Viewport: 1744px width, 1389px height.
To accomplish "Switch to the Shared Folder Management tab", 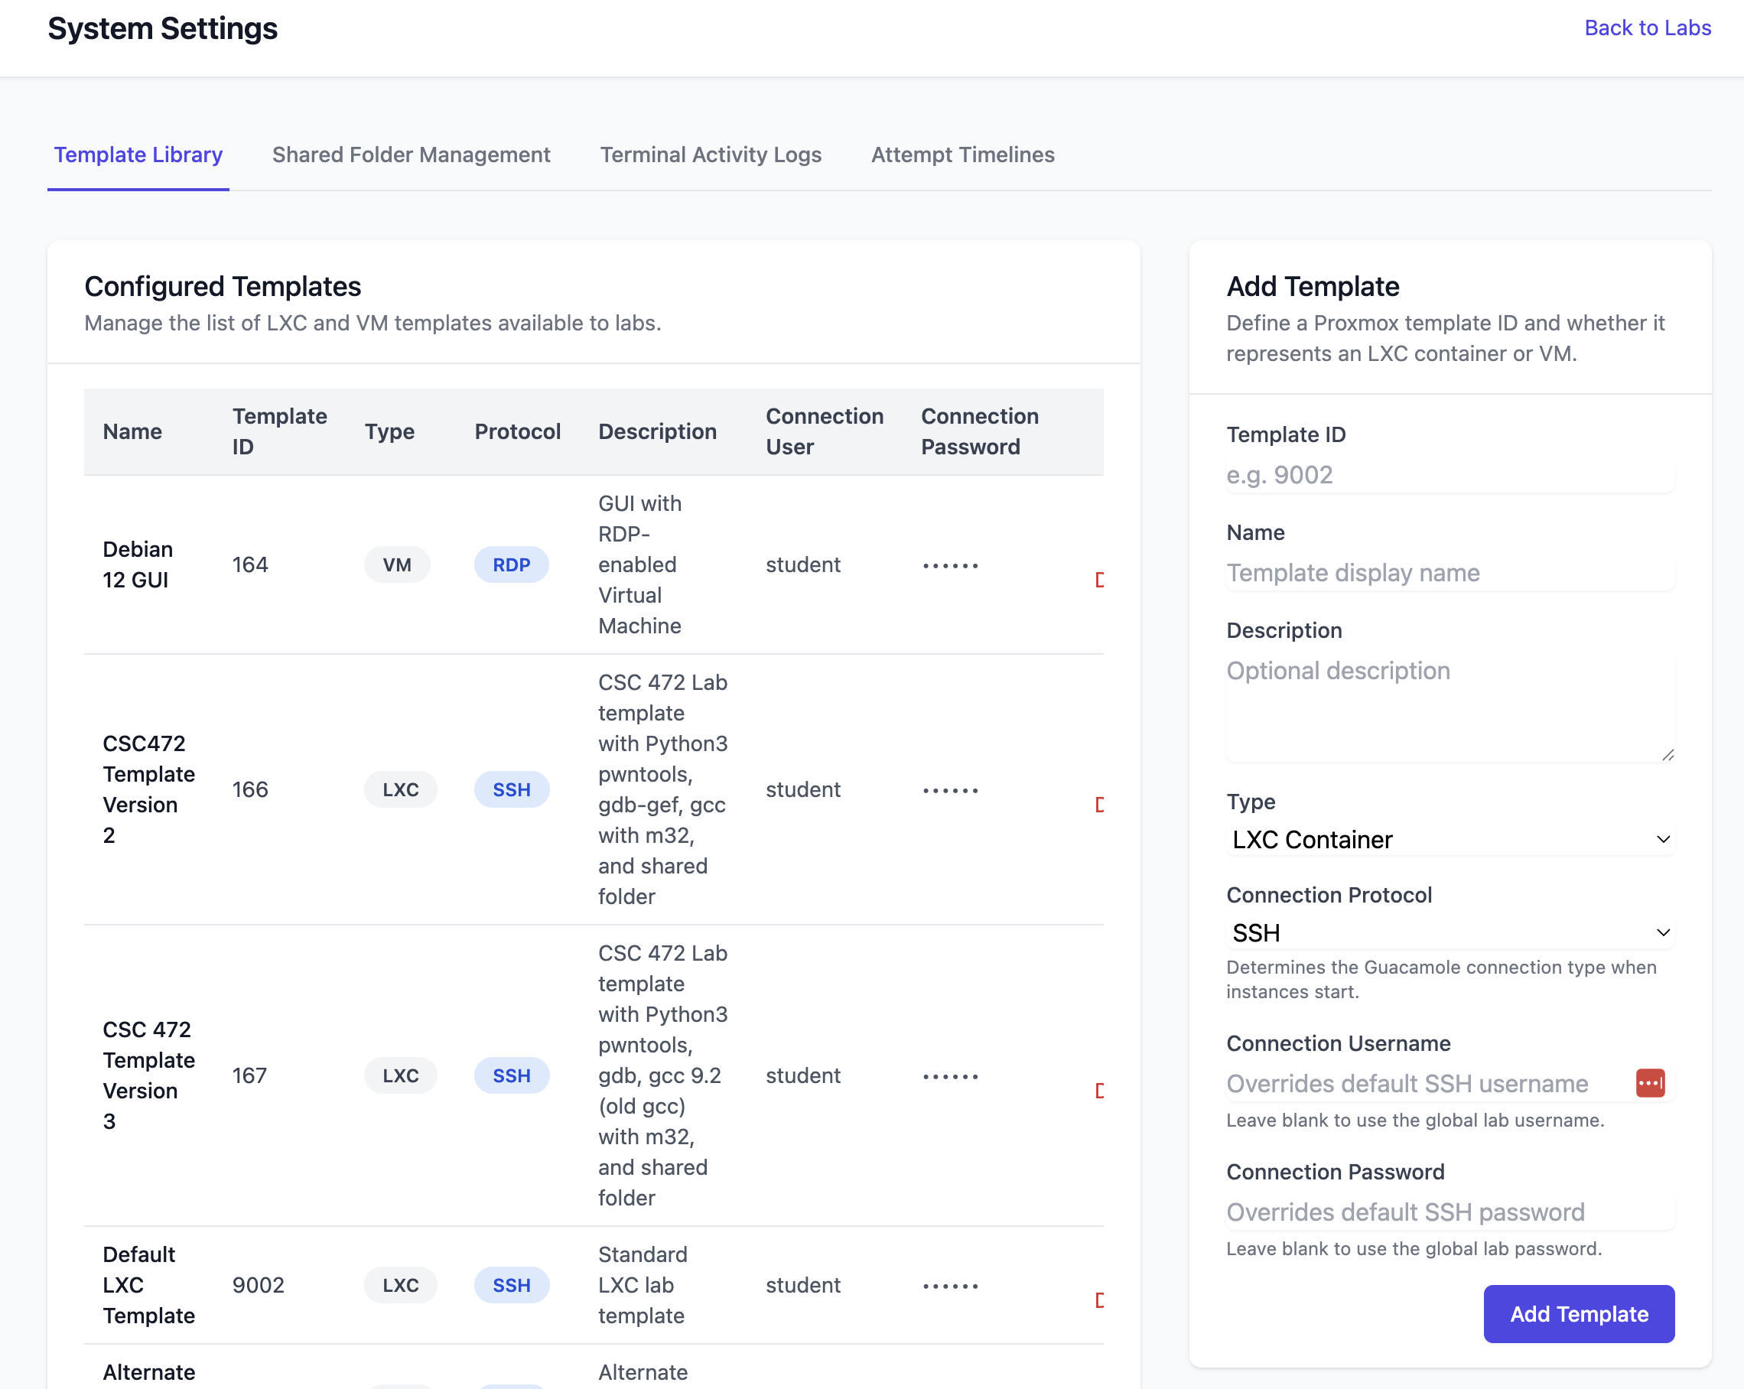I will pyautogui.click(x=411, y=155).
